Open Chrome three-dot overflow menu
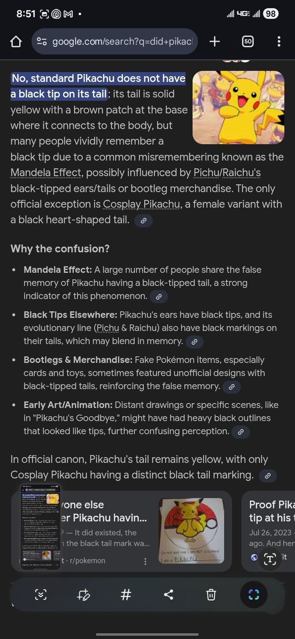The image size is (295, 639). [x=279, y=41]
